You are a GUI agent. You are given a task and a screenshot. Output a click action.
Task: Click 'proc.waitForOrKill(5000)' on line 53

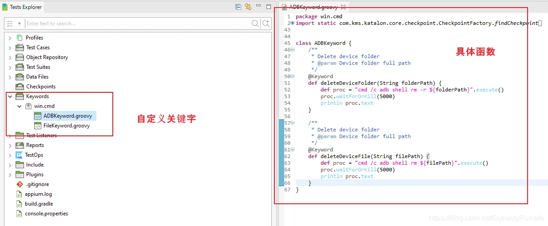[358, 96]
